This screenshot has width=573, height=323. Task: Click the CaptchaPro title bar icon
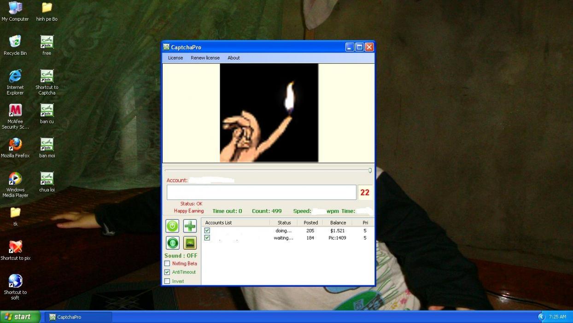pyautogui.click(x=166, y=47)
